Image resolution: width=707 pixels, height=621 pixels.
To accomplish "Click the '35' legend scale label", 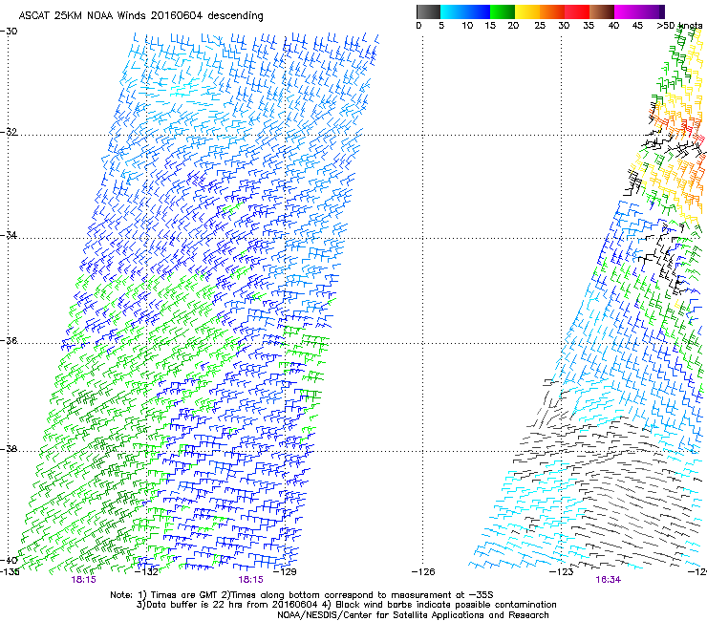I will pos(589,26).
